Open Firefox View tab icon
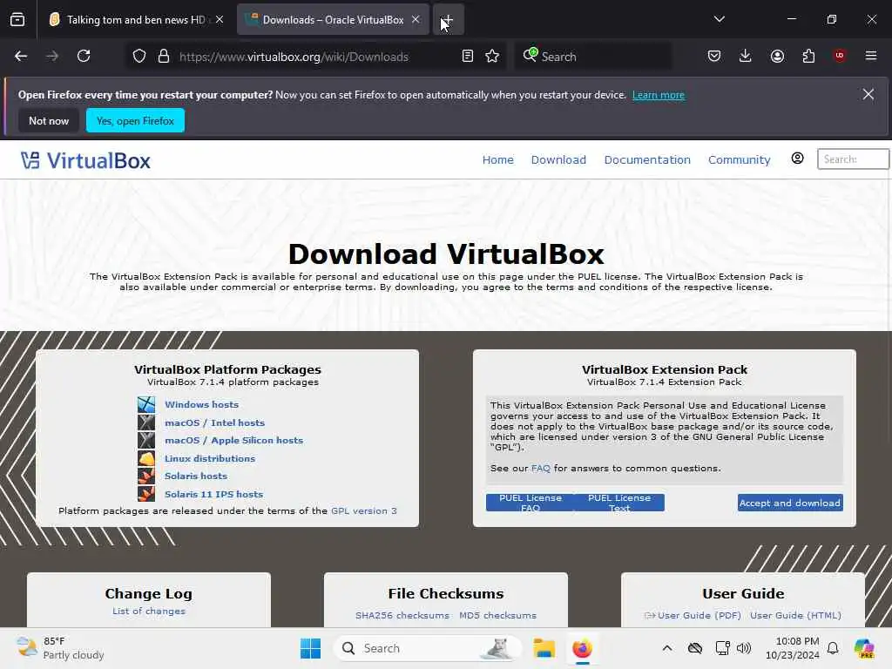This screenshot has width=892, height=669. (17, 19)
